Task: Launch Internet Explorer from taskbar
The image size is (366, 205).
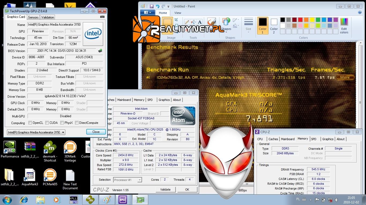Action: click(24, 200)
